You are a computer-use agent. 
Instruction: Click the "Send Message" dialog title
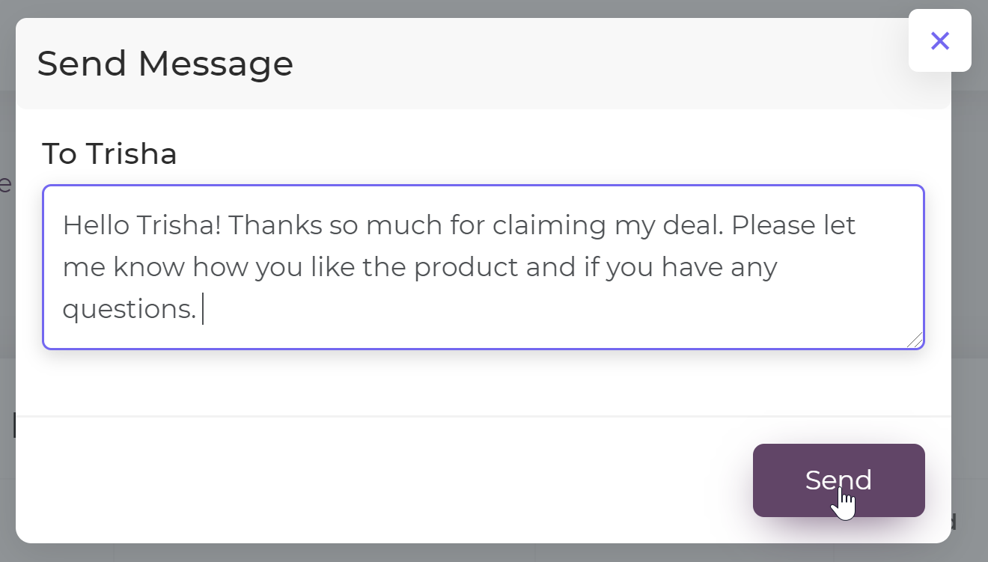[165, 64]
